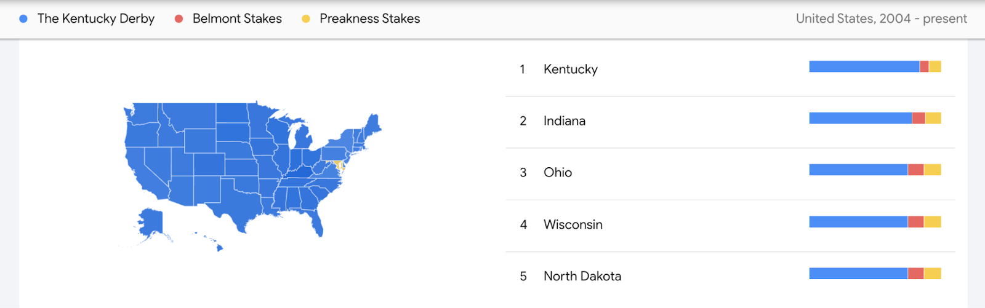The width and height of the screenshot is (985, 308).
Task: Open the Ohio region entry
Action: coord(730,173)
